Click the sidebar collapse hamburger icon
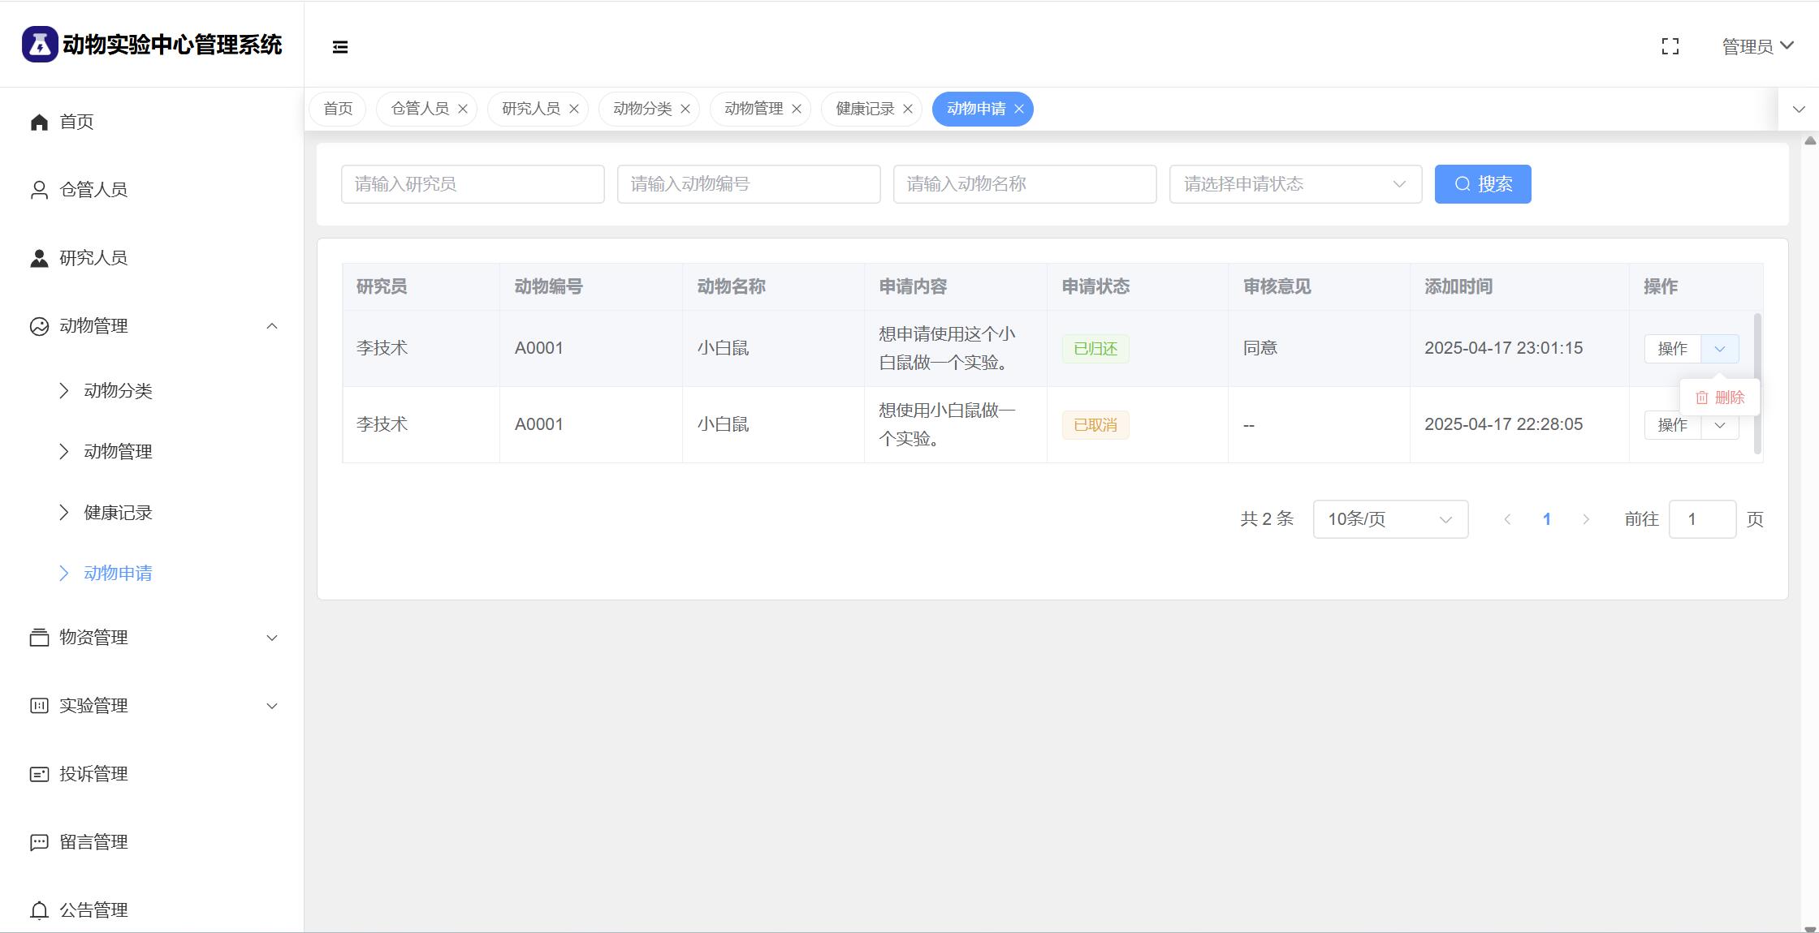 coord(340,47)
